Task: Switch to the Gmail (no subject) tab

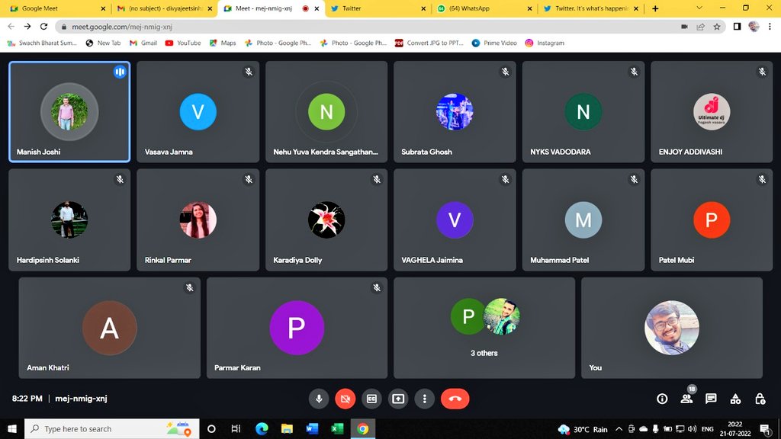Action: (165, 8)
